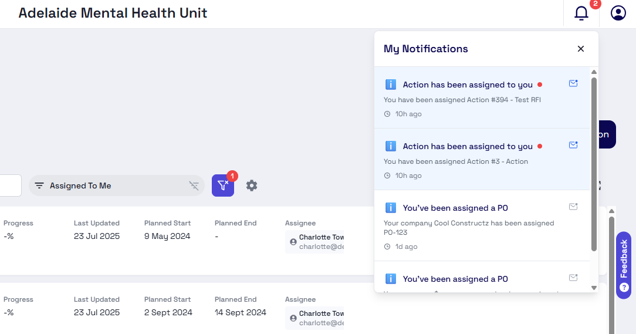Click envelope icon for PO-123 notification
This screenshot has width=636, height=334.
click(x=573, y=207)
